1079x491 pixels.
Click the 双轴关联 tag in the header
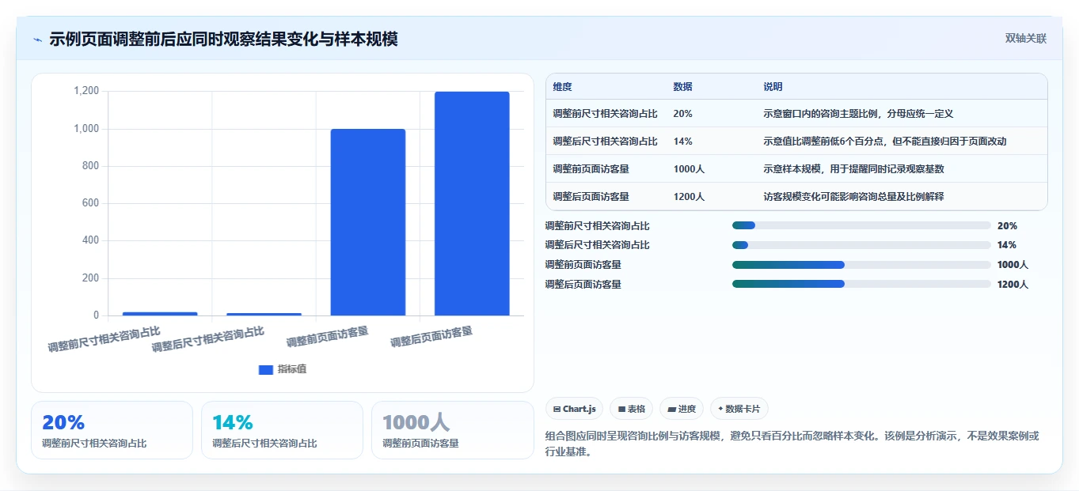[1026, 39]
